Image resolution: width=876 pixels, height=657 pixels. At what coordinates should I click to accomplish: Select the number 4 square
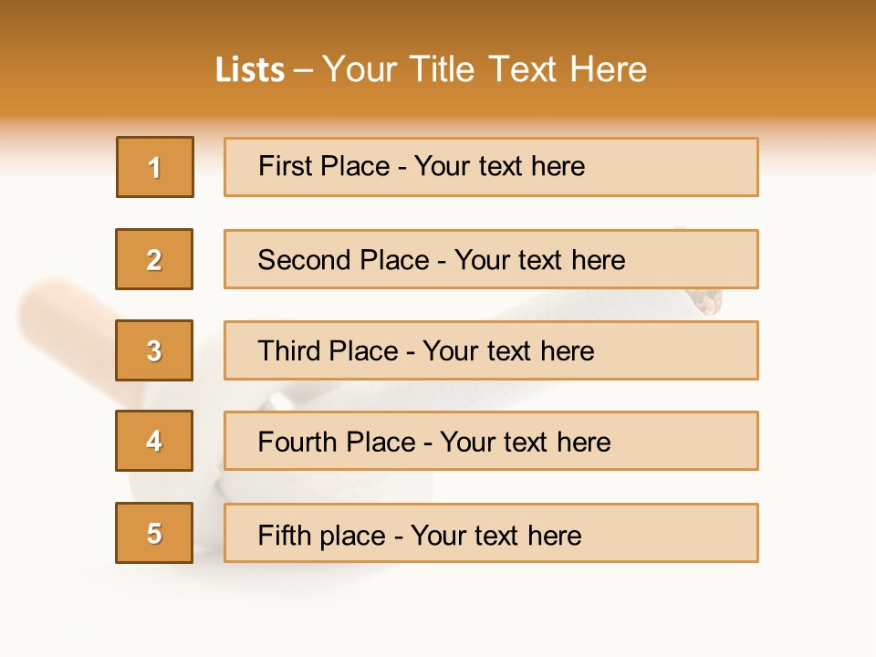coord(154,441)
